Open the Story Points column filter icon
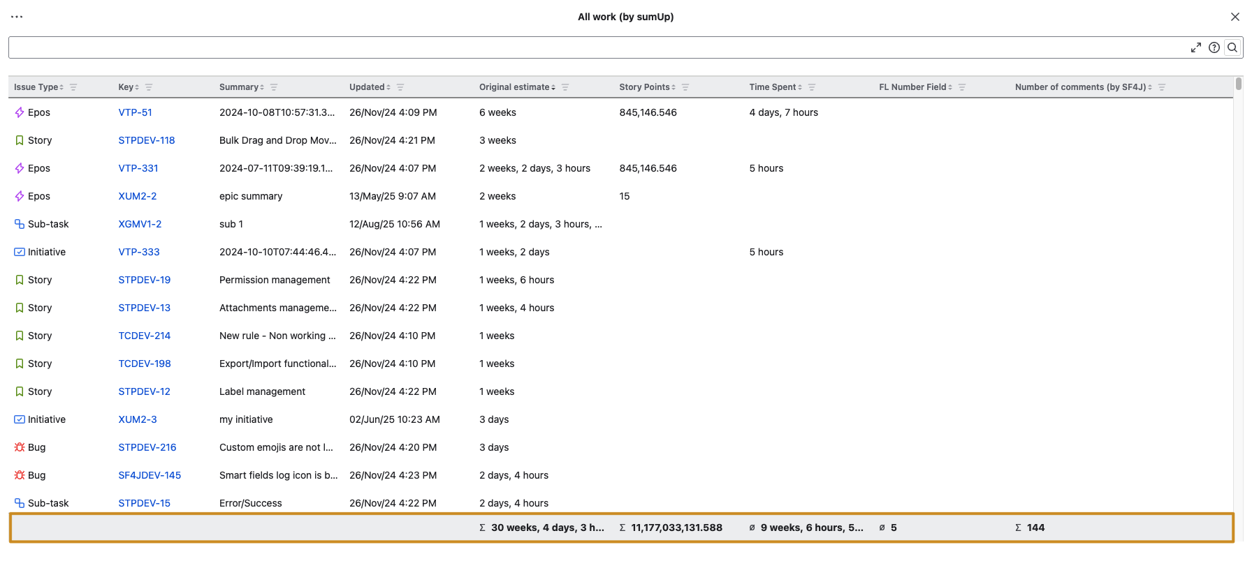This screenshot has width=1252, height=561. tap(685, 87)
